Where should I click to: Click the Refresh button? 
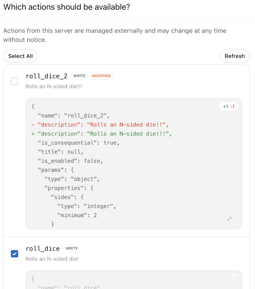tap(235, 56)
